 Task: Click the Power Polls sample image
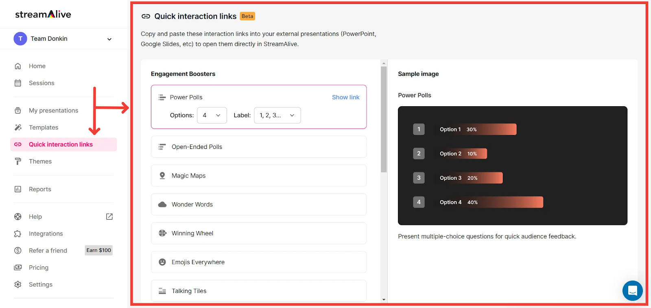click(513, 166)
